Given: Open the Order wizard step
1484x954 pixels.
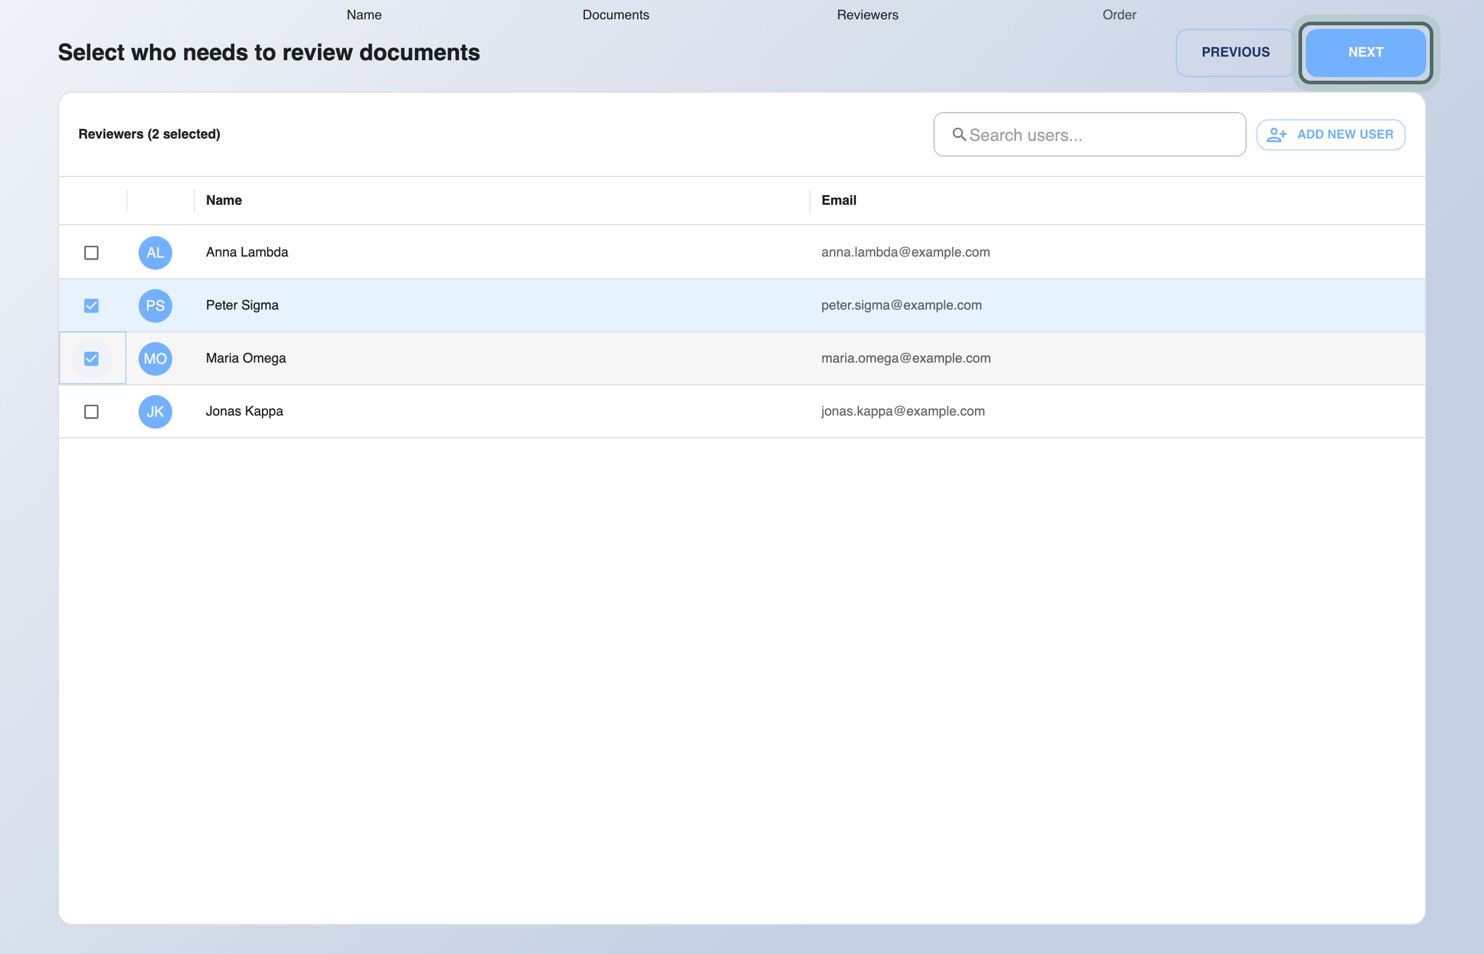Looking at the screenshot, I should pyautogui.click(x=1118, y=15).
